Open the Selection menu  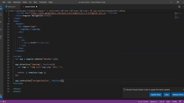(x=17, y=2)
